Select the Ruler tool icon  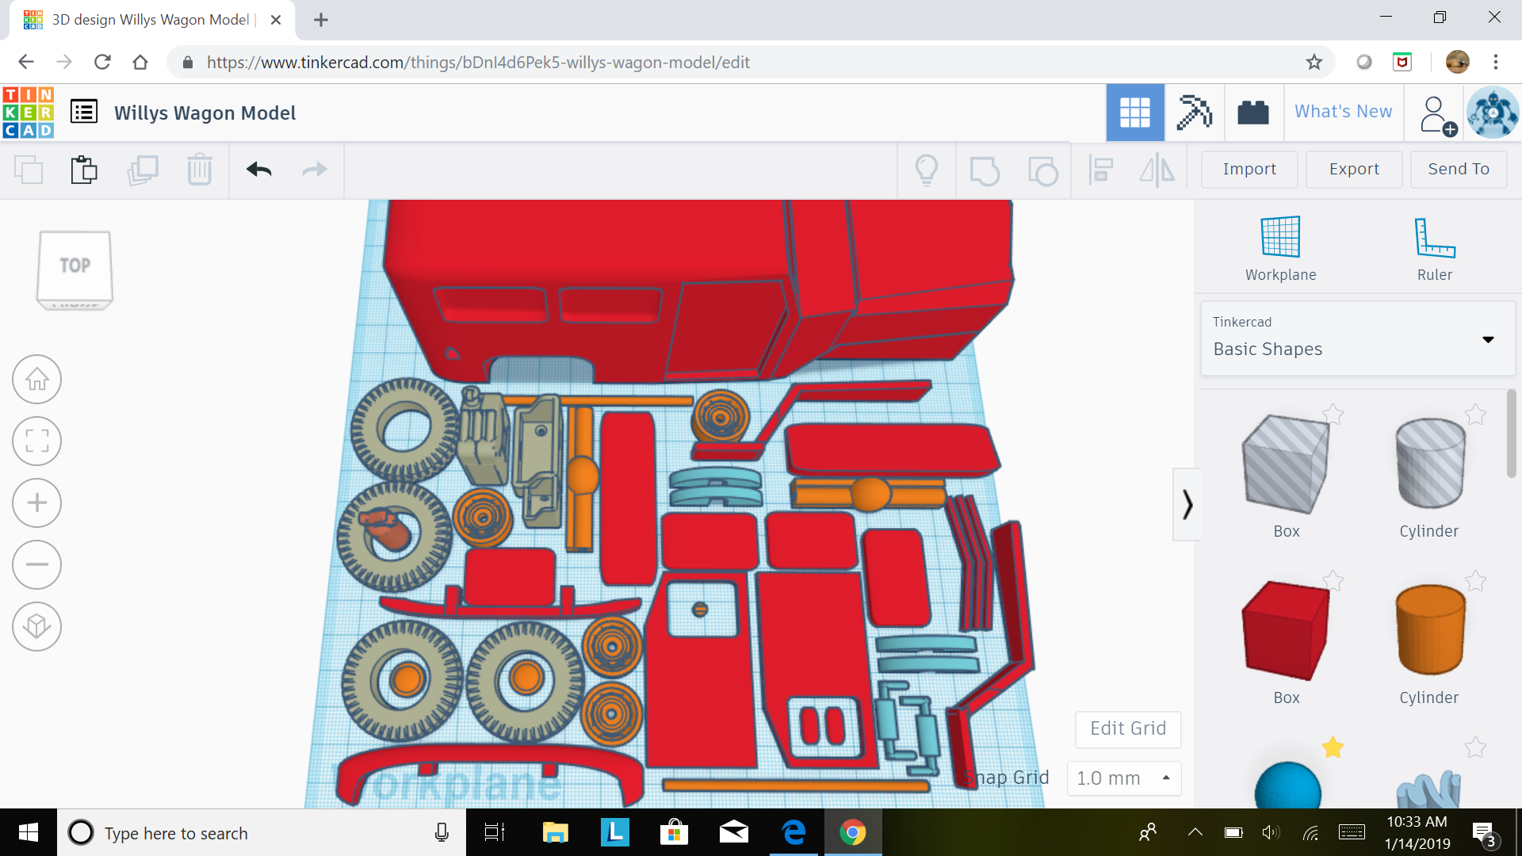coord(1435,238)
